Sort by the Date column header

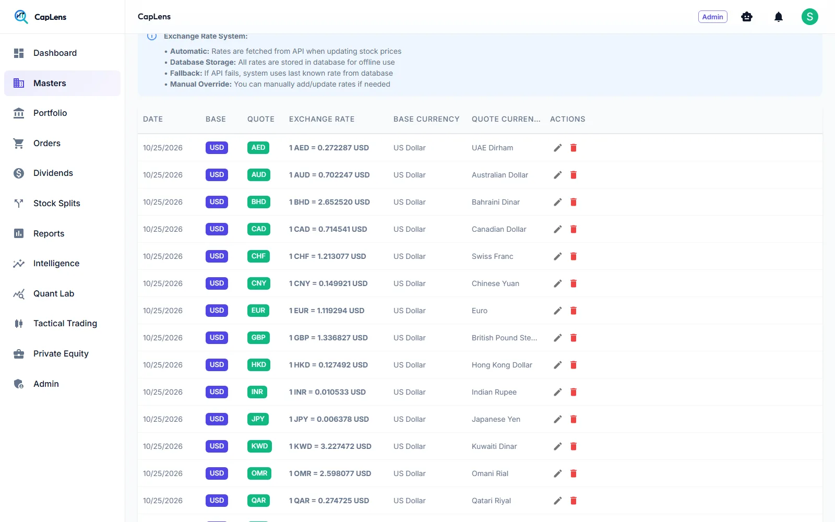click(153, 119)
